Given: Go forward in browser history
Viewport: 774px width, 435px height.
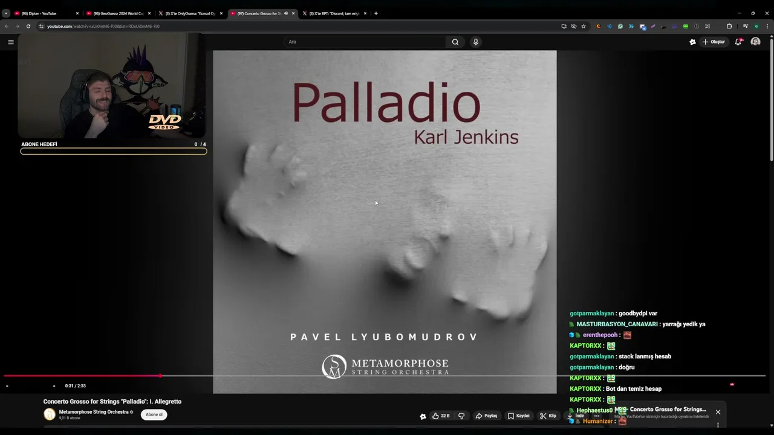Looking at the screenshot, I should 17,27.
